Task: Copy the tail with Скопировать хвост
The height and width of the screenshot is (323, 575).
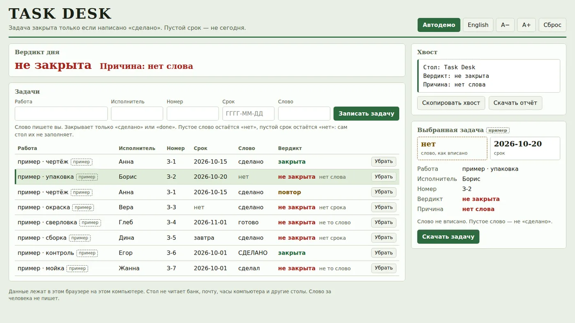Action: [x=451, y=103]
